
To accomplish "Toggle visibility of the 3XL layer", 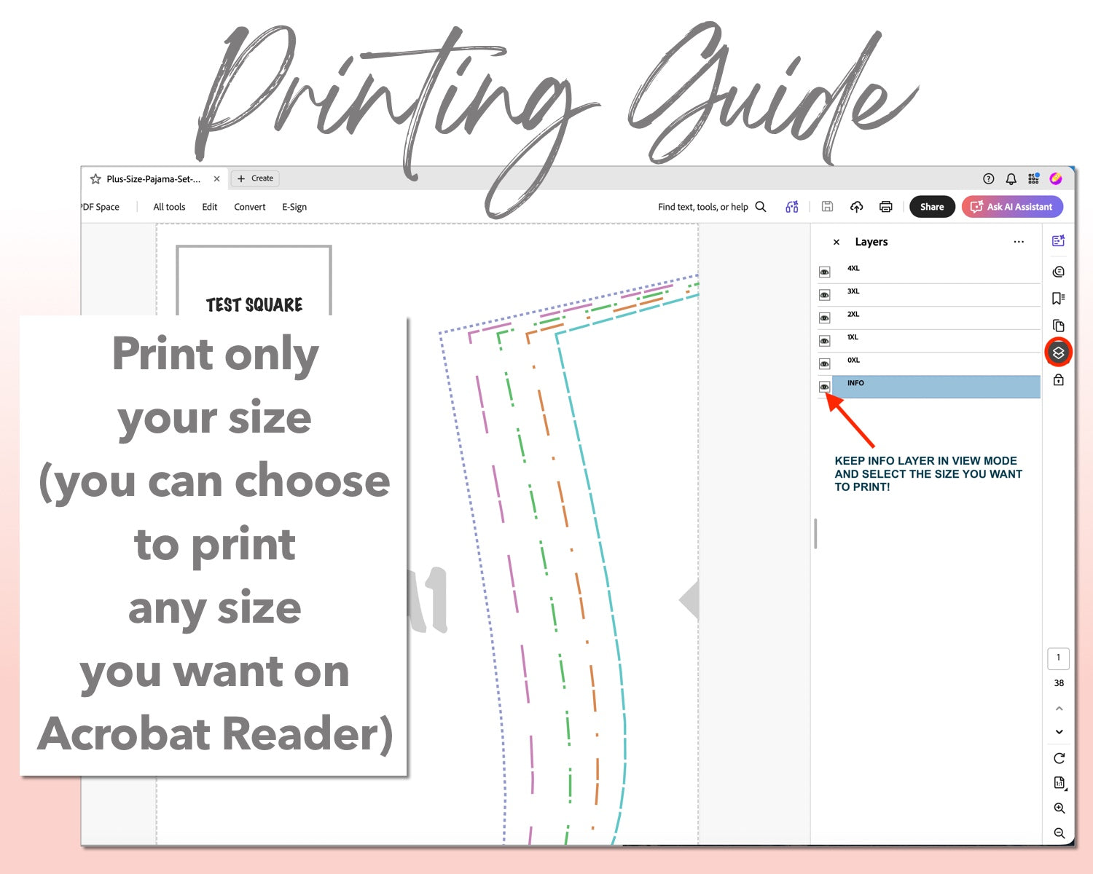I will coord(824,295).
